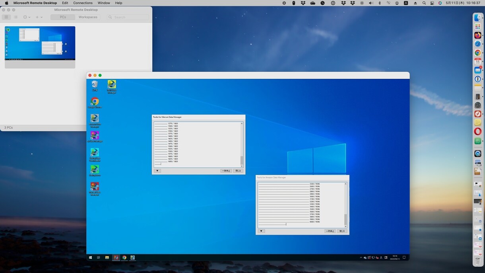Switch to the Workspaces tab

88,17
